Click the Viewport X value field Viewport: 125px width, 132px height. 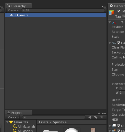coord(122,88)
